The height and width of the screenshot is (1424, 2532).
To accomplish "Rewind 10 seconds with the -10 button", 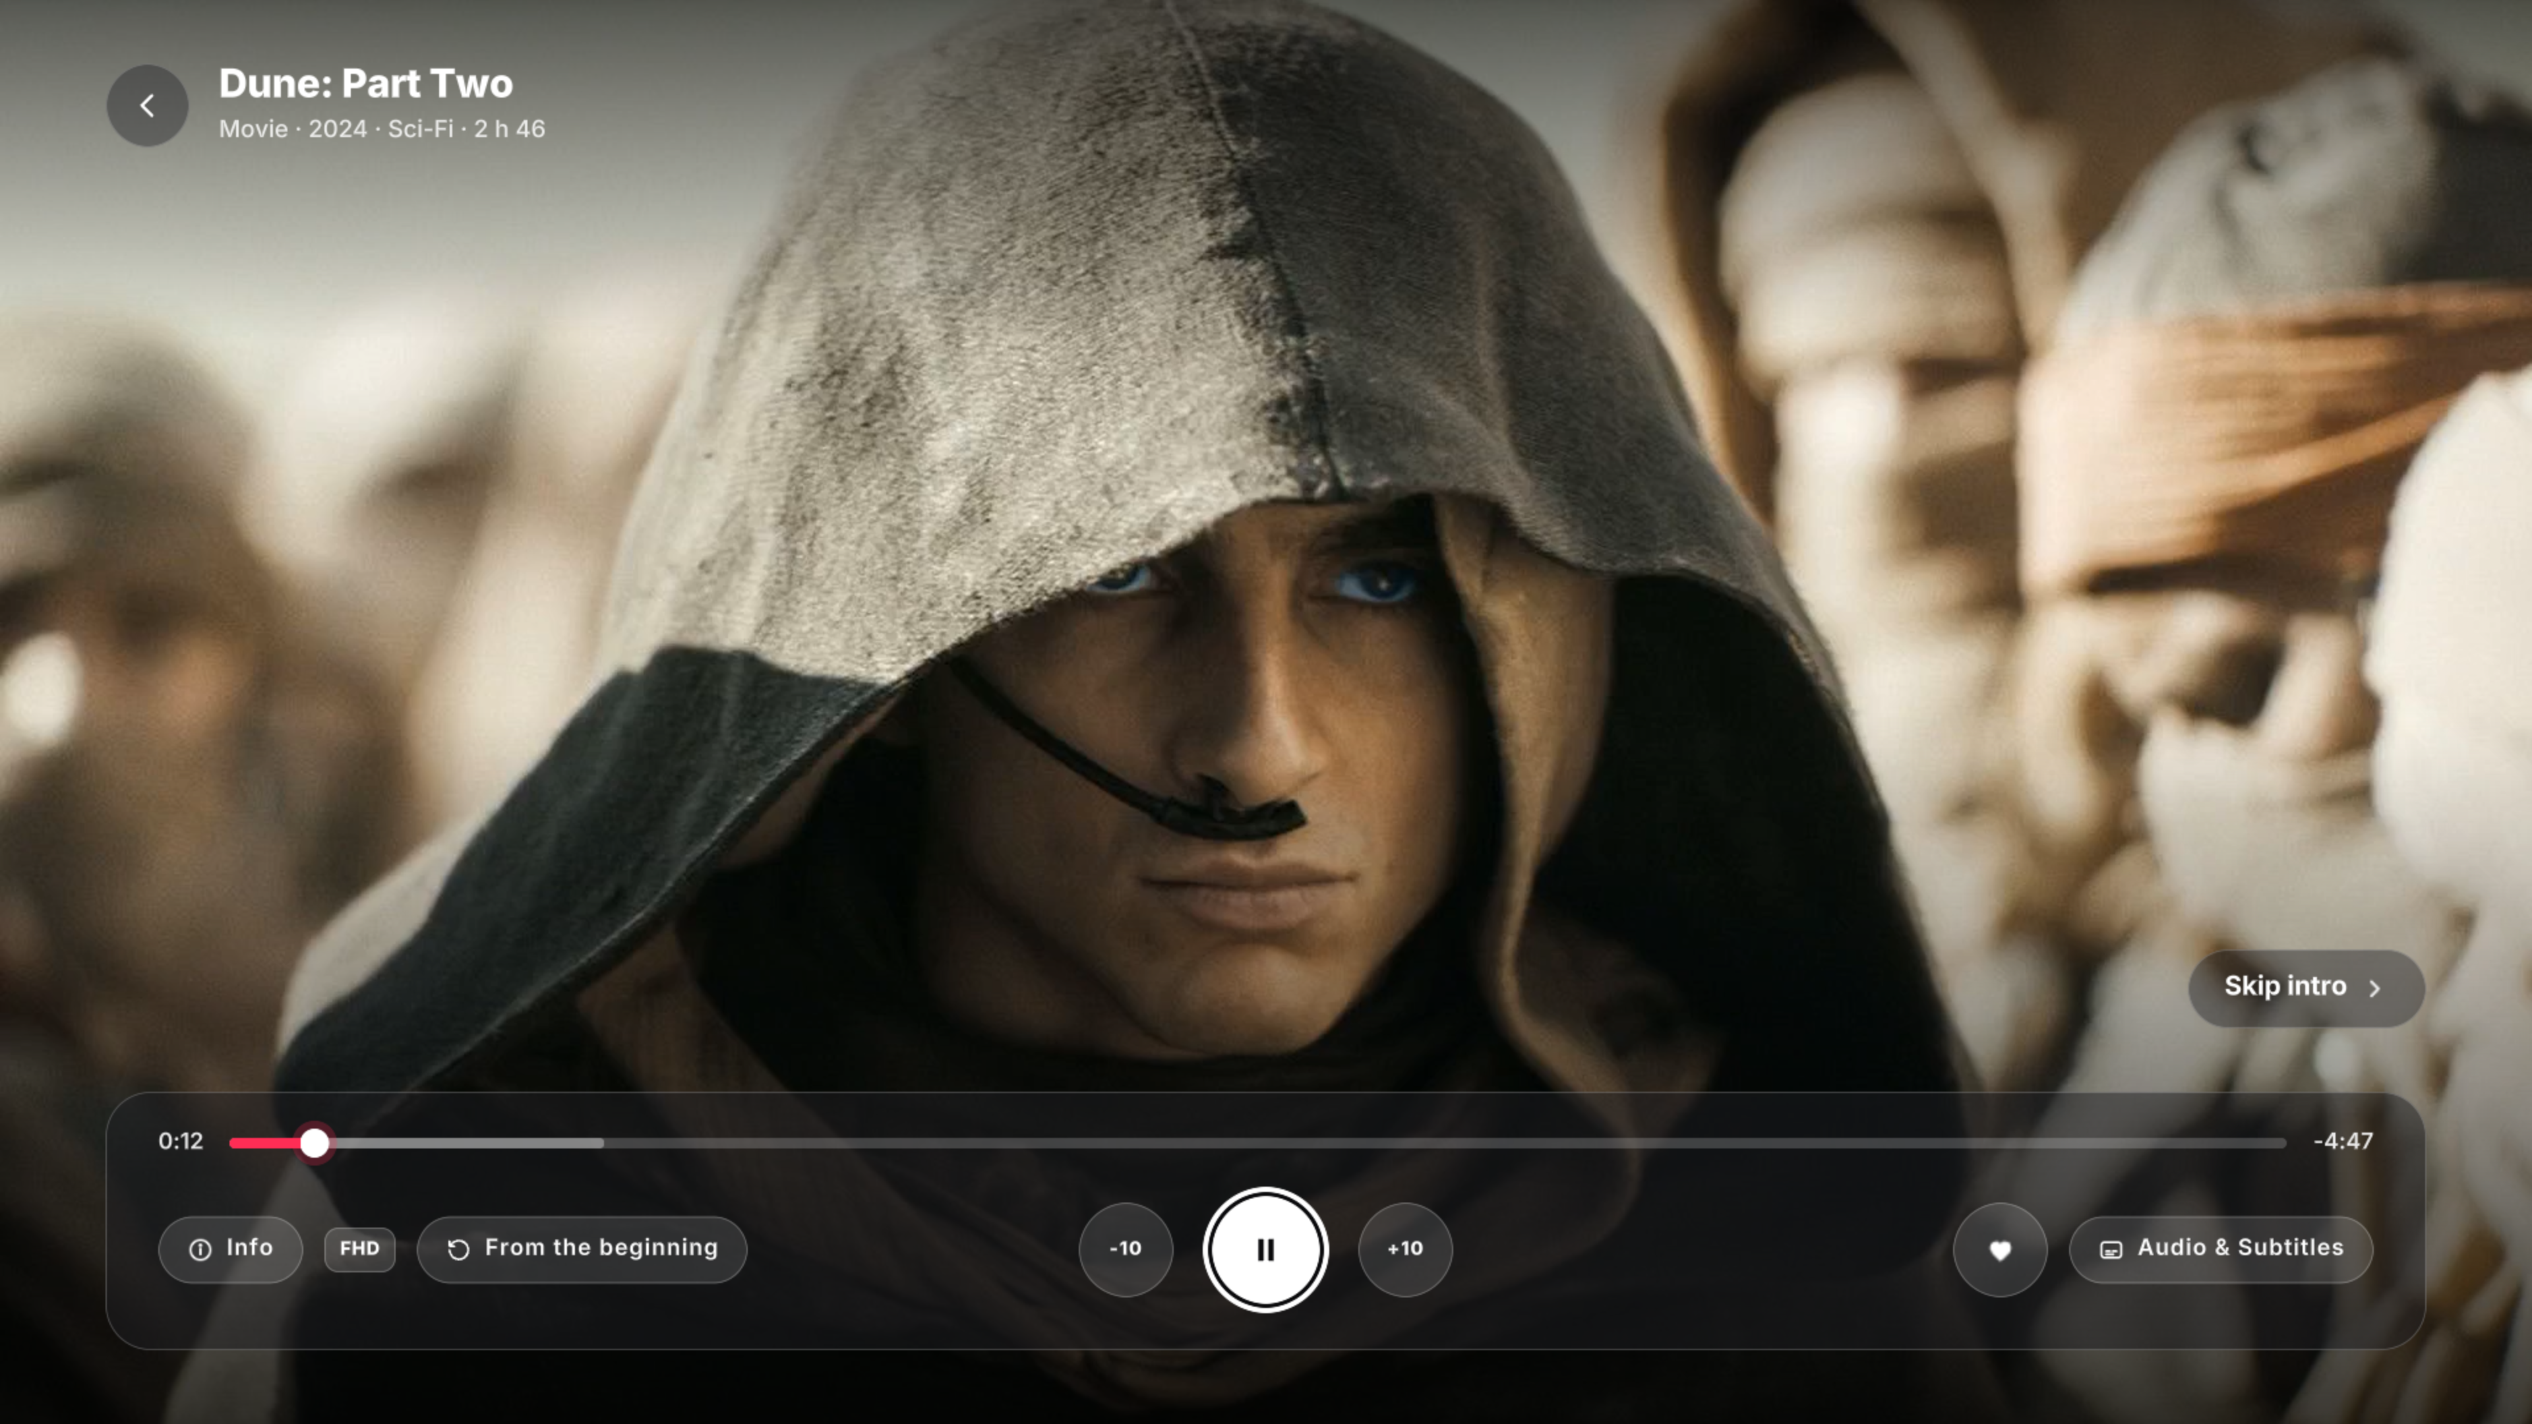I will coord(1126,1249).
